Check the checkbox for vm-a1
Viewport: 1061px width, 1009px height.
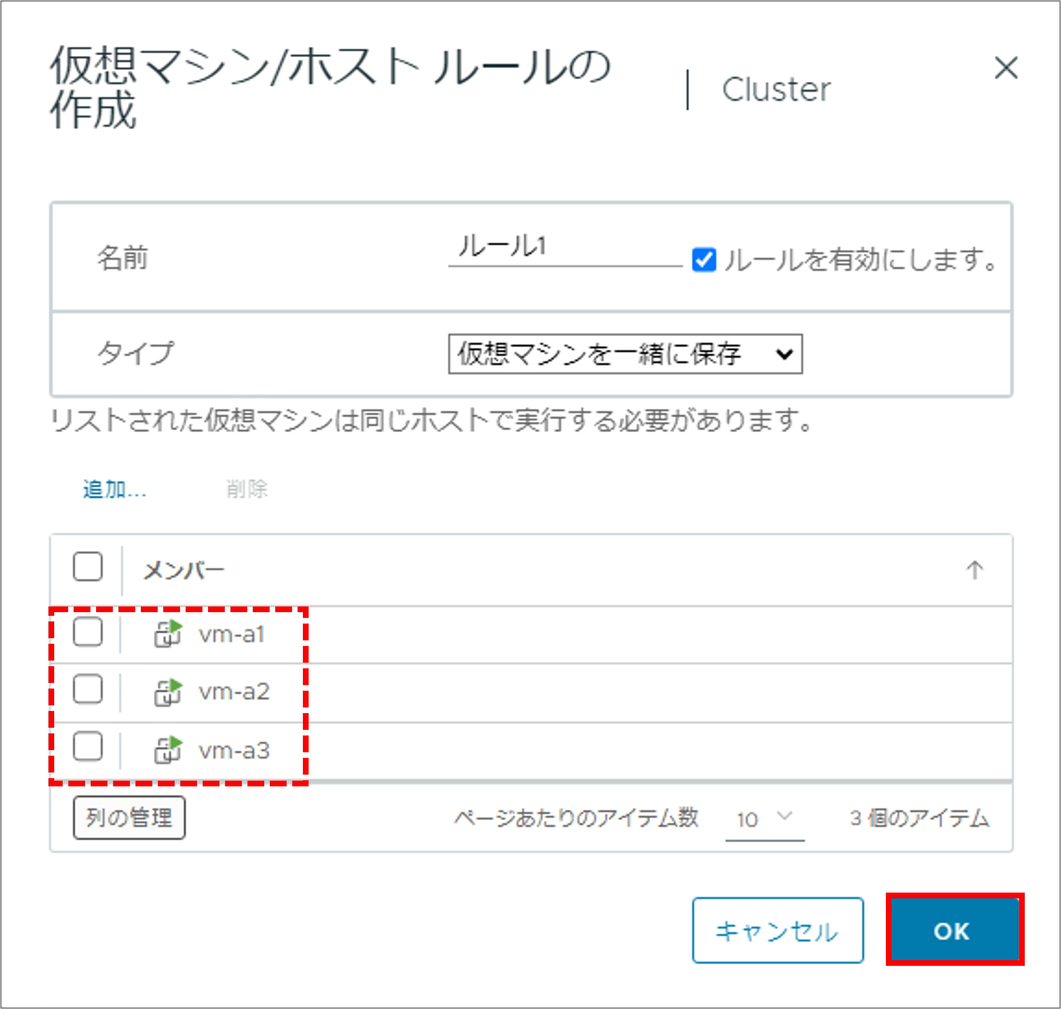click(88, 631)
